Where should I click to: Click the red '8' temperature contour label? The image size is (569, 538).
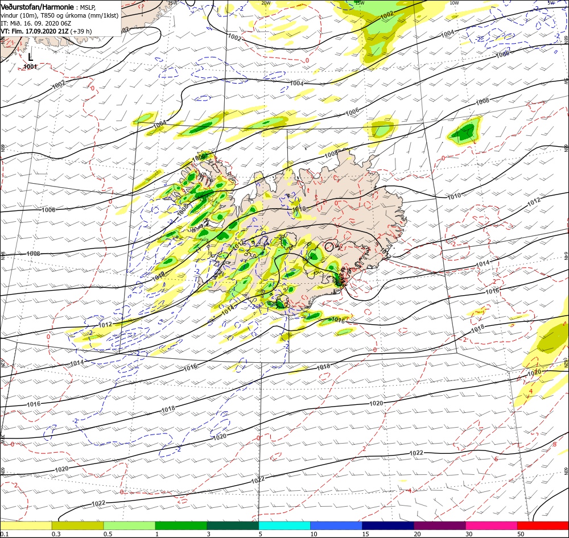point(554,444)
